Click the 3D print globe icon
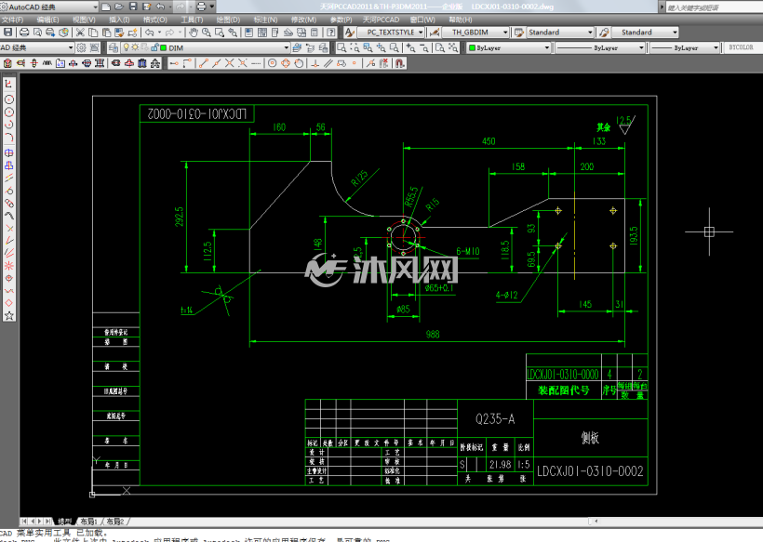The image size is (763, 542). point(63,33)
